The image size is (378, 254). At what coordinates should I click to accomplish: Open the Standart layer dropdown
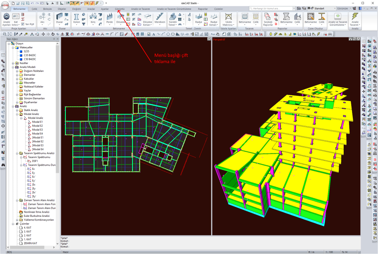[x=335, y=8]
